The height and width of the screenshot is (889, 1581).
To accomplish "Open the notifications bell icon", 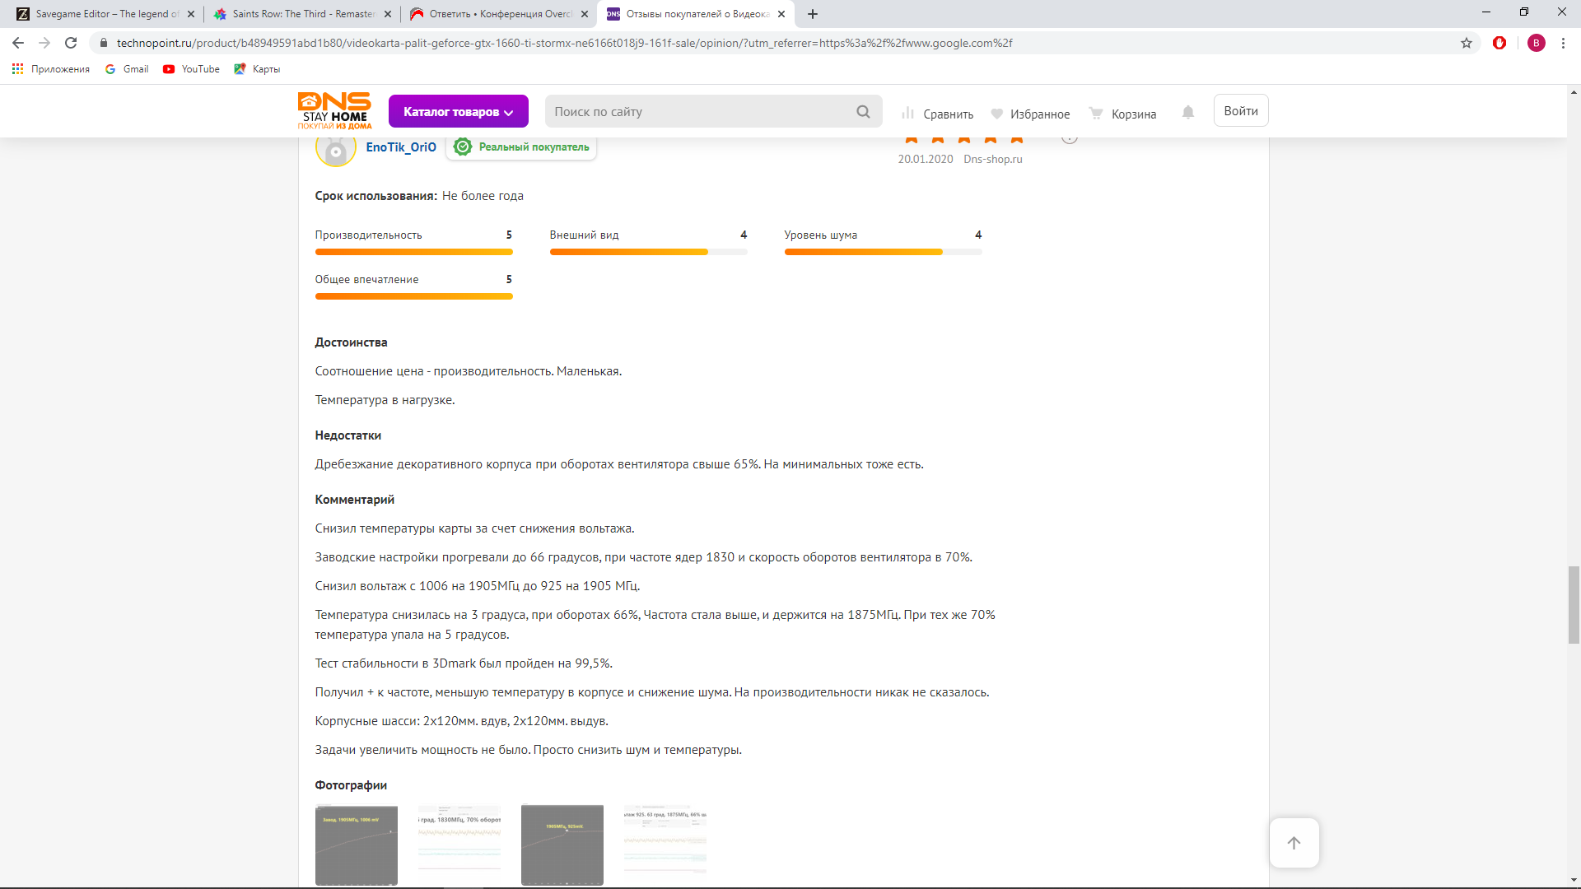I will [x=1187, y=112].
